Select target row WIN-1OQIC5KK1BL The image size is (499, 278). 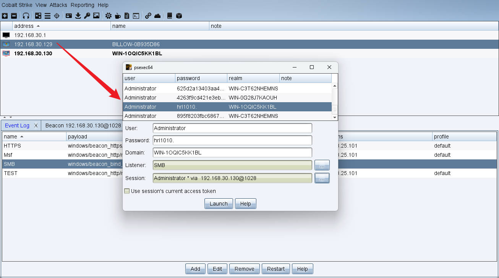(249, 53)
